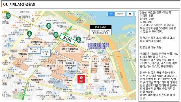Select the 한강(99) 7.9 apartment label
This screenshot has height=102, width=181.
click(x=68, y=82)
